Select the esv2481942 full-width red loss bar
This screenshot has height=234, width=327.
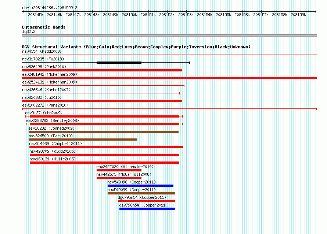[x=169, y=78]
